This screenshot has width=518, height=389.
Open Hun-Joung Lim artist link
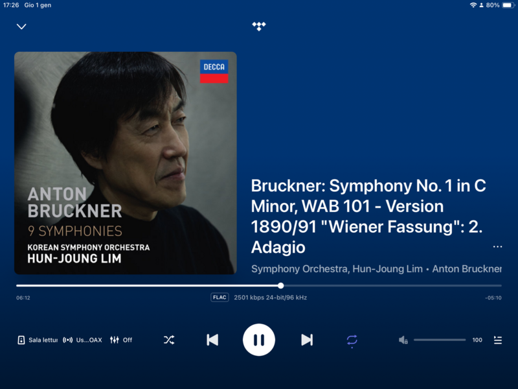point(387,268)
